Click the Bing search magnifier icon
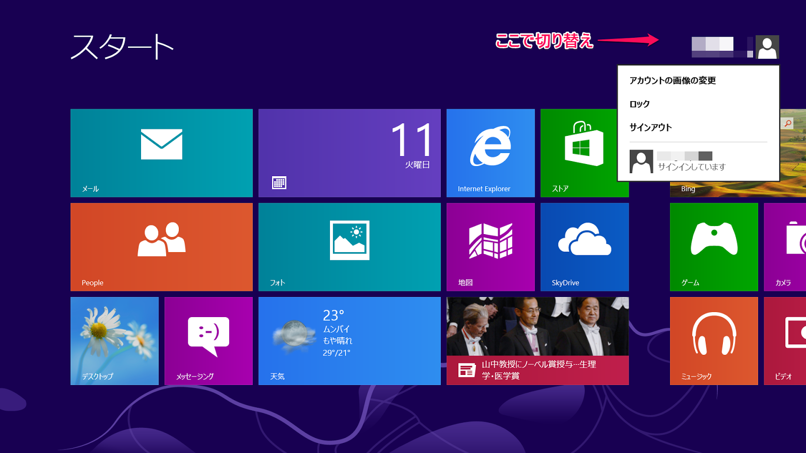 tap(788, 123)
